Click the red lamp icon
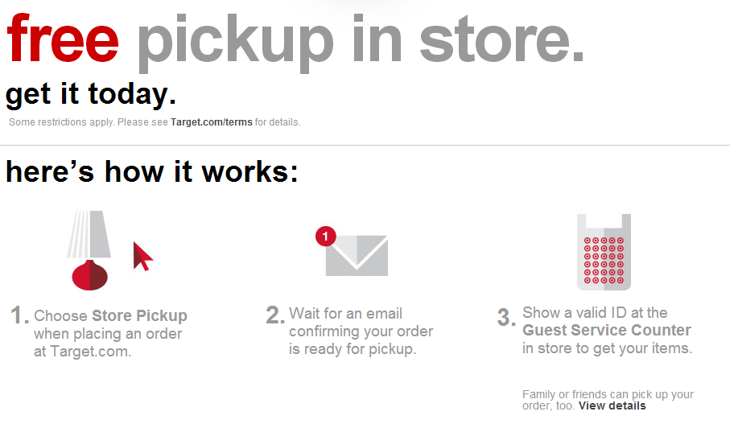 coord(89,250)
